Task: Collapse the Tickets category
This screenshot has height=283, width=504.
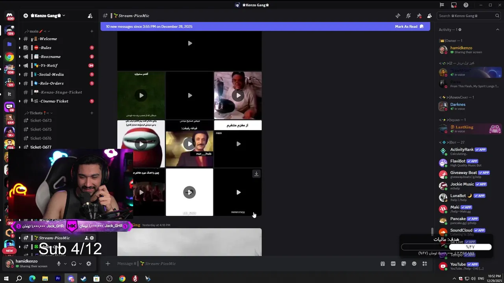Action: [x=38, y=113]
